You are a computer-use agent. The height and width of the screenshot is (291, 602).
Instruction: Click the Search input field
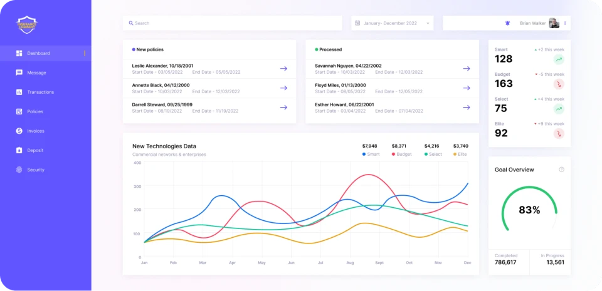[232, 23]
